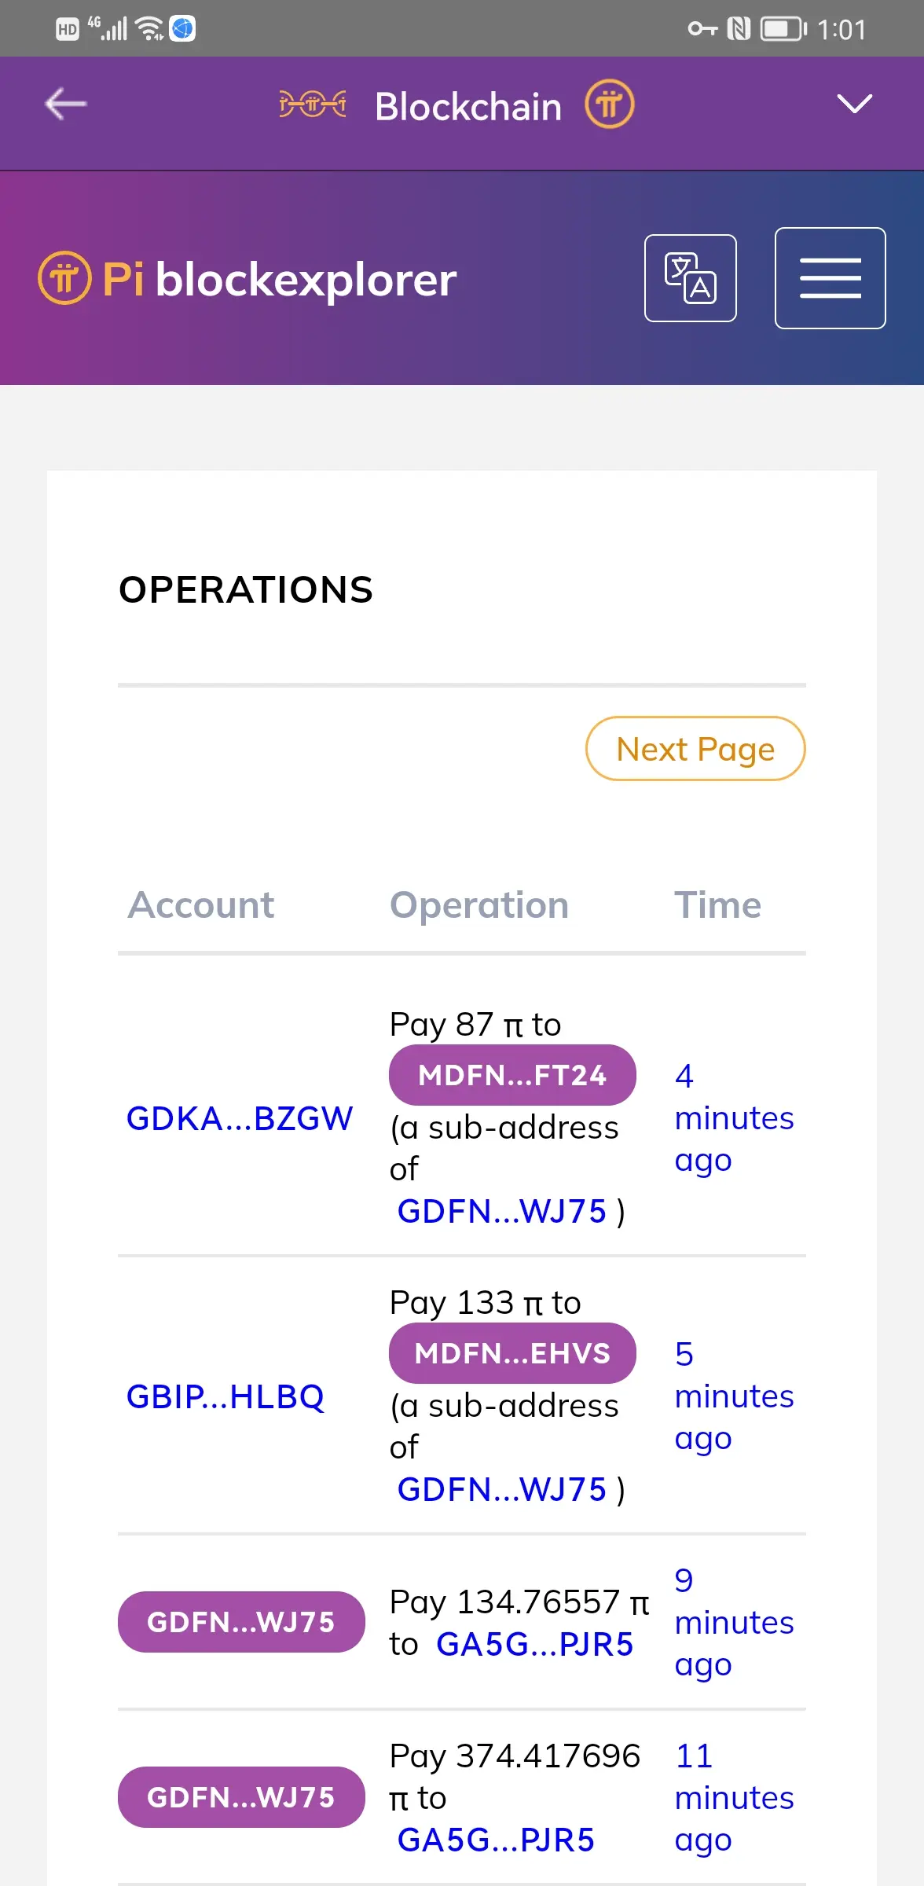Go to Next Page
The image size is (924, 1886).
tap(695, 749)
